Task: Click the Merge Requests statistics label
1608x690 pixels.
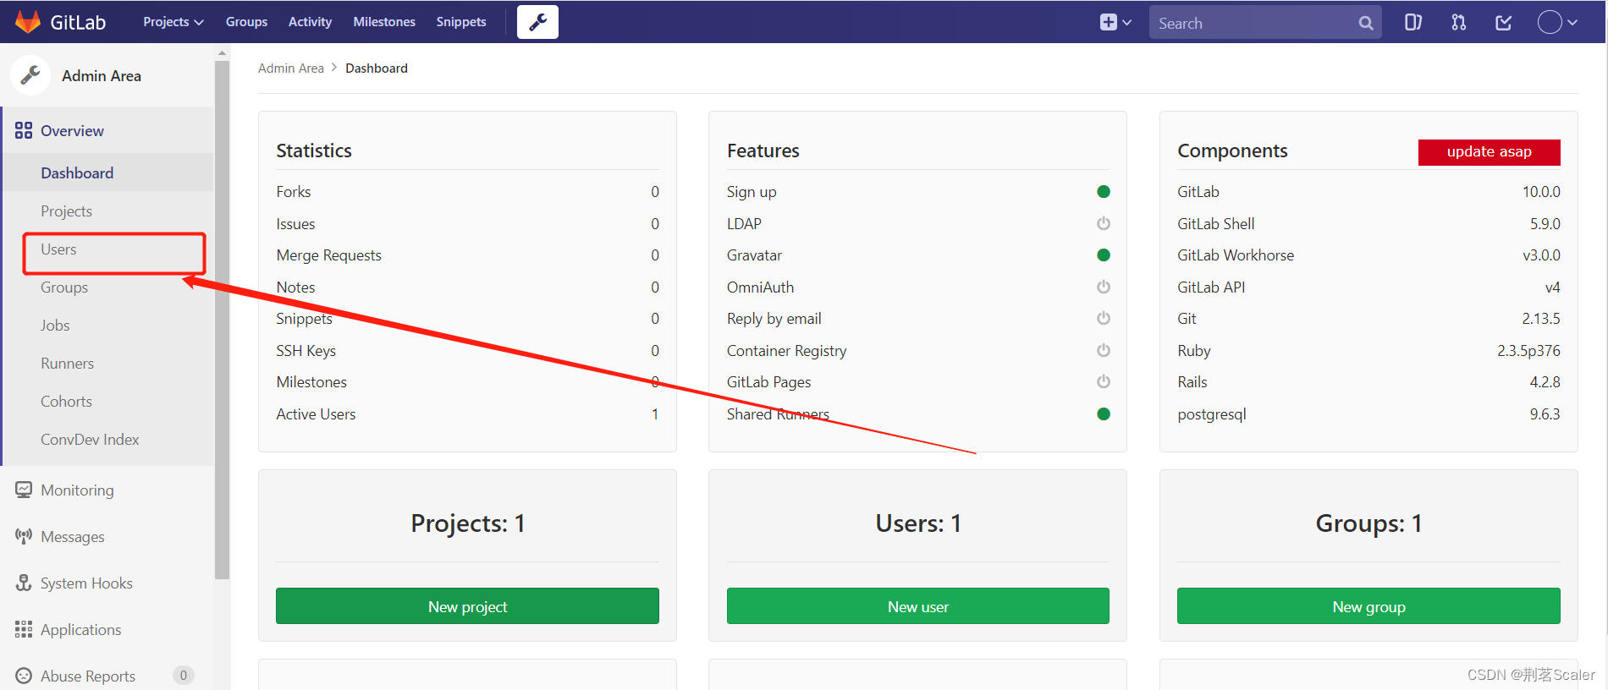Action: (328, 255)
